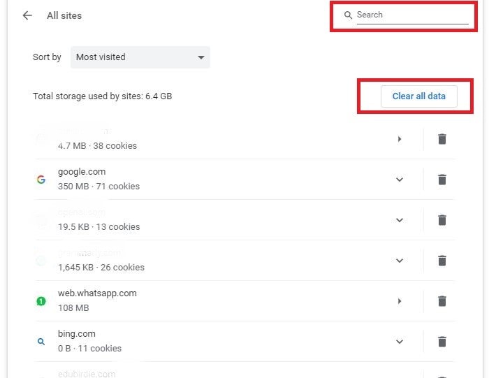Click the 0 B · 11 cookies text
The width and height of the screenshot is (496, 378).
click(89, 348)
